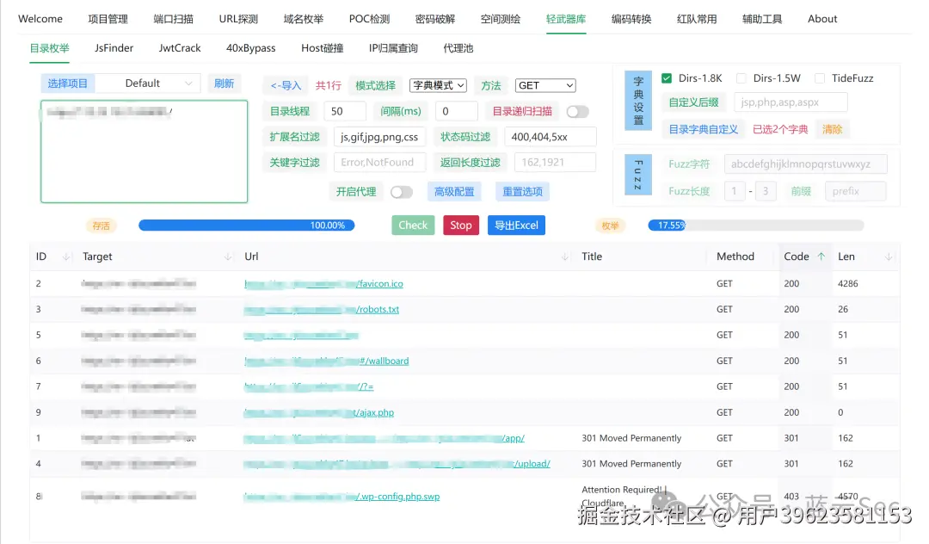Open the JwtCrack sub-tab

[x=180, y=48]
